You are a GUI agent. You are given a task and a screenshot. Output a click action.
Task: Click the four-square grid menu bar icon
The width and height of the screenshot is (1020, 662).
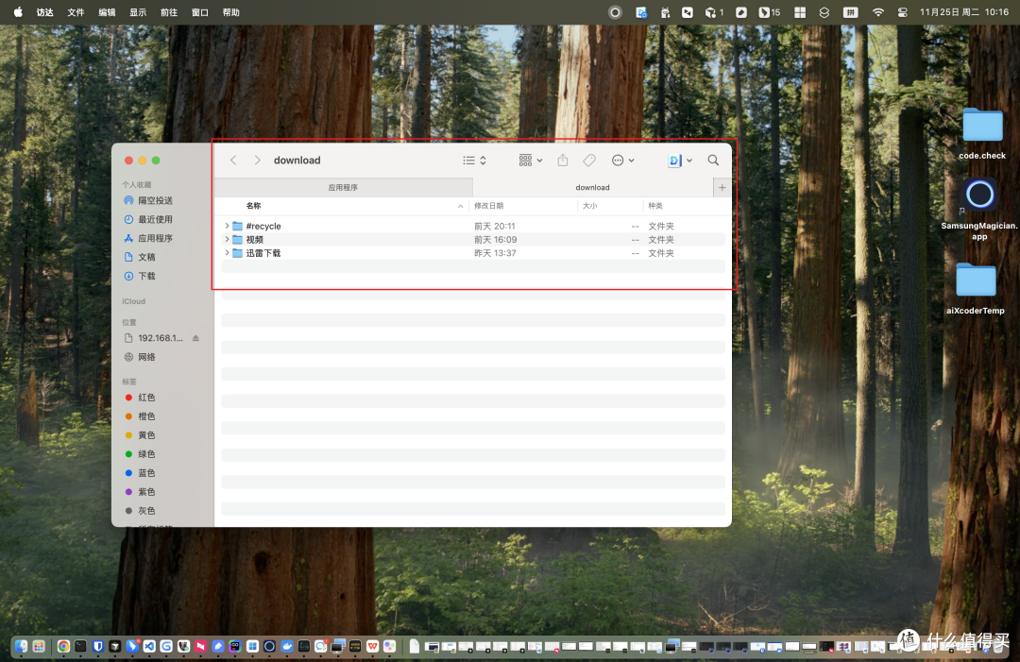tap(800, 11)
